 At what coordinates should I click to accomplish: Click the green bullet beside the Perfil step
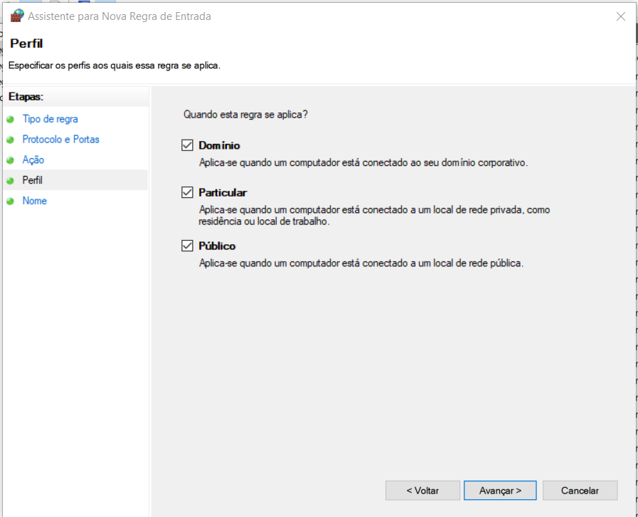coord(10,181)
